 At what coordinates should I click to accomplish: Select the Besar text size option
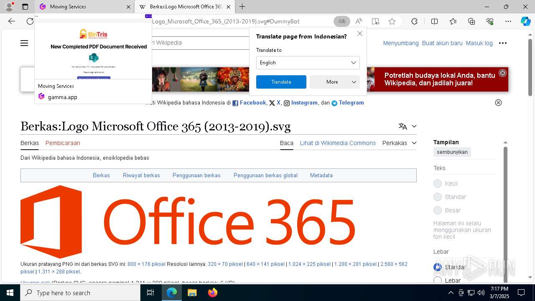[x=438, y=210]
